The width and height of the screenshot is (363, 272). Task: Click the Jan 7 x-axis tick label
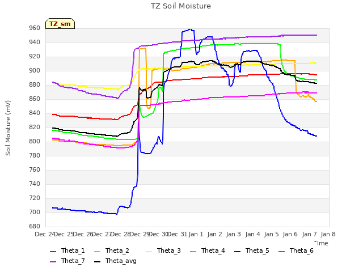(x=309, y=234)
